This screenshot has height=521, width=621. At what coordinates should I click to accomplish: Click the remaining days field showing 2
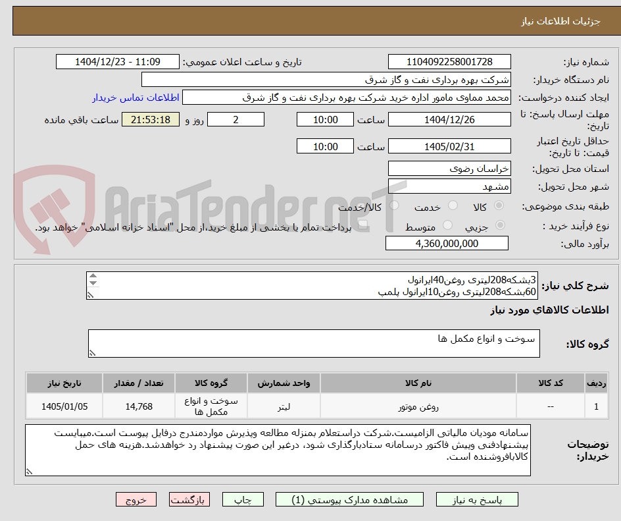(x=236, y=119)
